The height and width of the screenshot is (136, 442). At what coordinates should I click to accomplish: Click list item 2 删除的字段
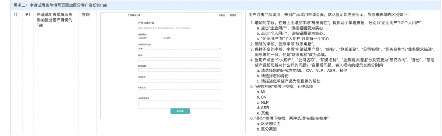pyautogui.click(x=282, y=44)
